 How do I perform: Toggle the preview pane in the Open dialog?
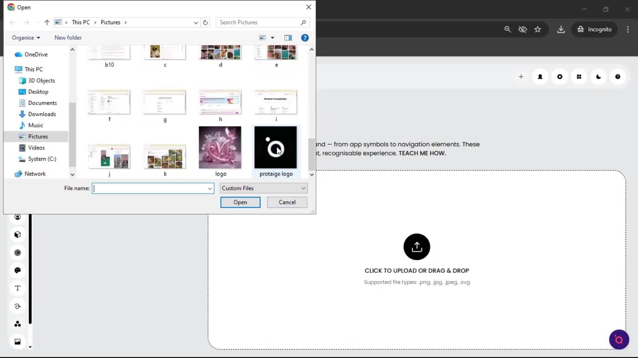click(288, 37)
